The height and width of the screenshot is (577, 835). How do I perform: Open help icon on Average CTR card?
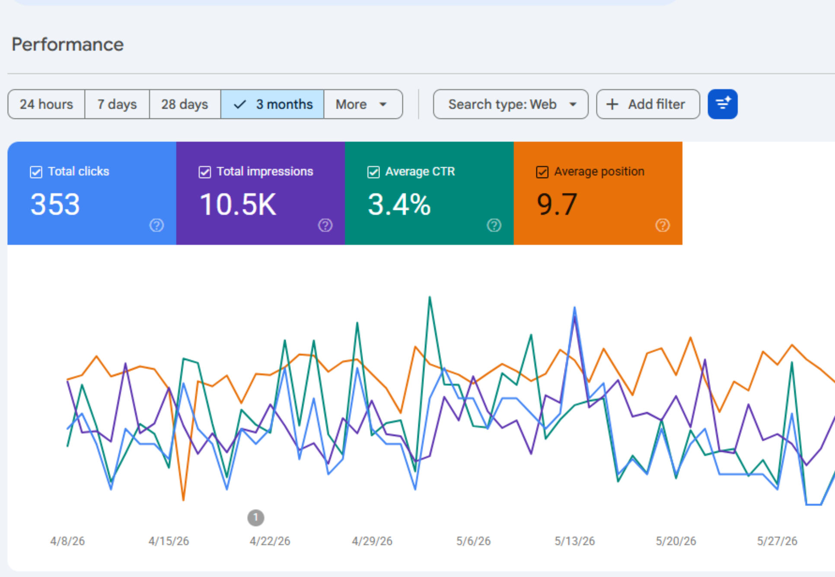pos(494,225)
